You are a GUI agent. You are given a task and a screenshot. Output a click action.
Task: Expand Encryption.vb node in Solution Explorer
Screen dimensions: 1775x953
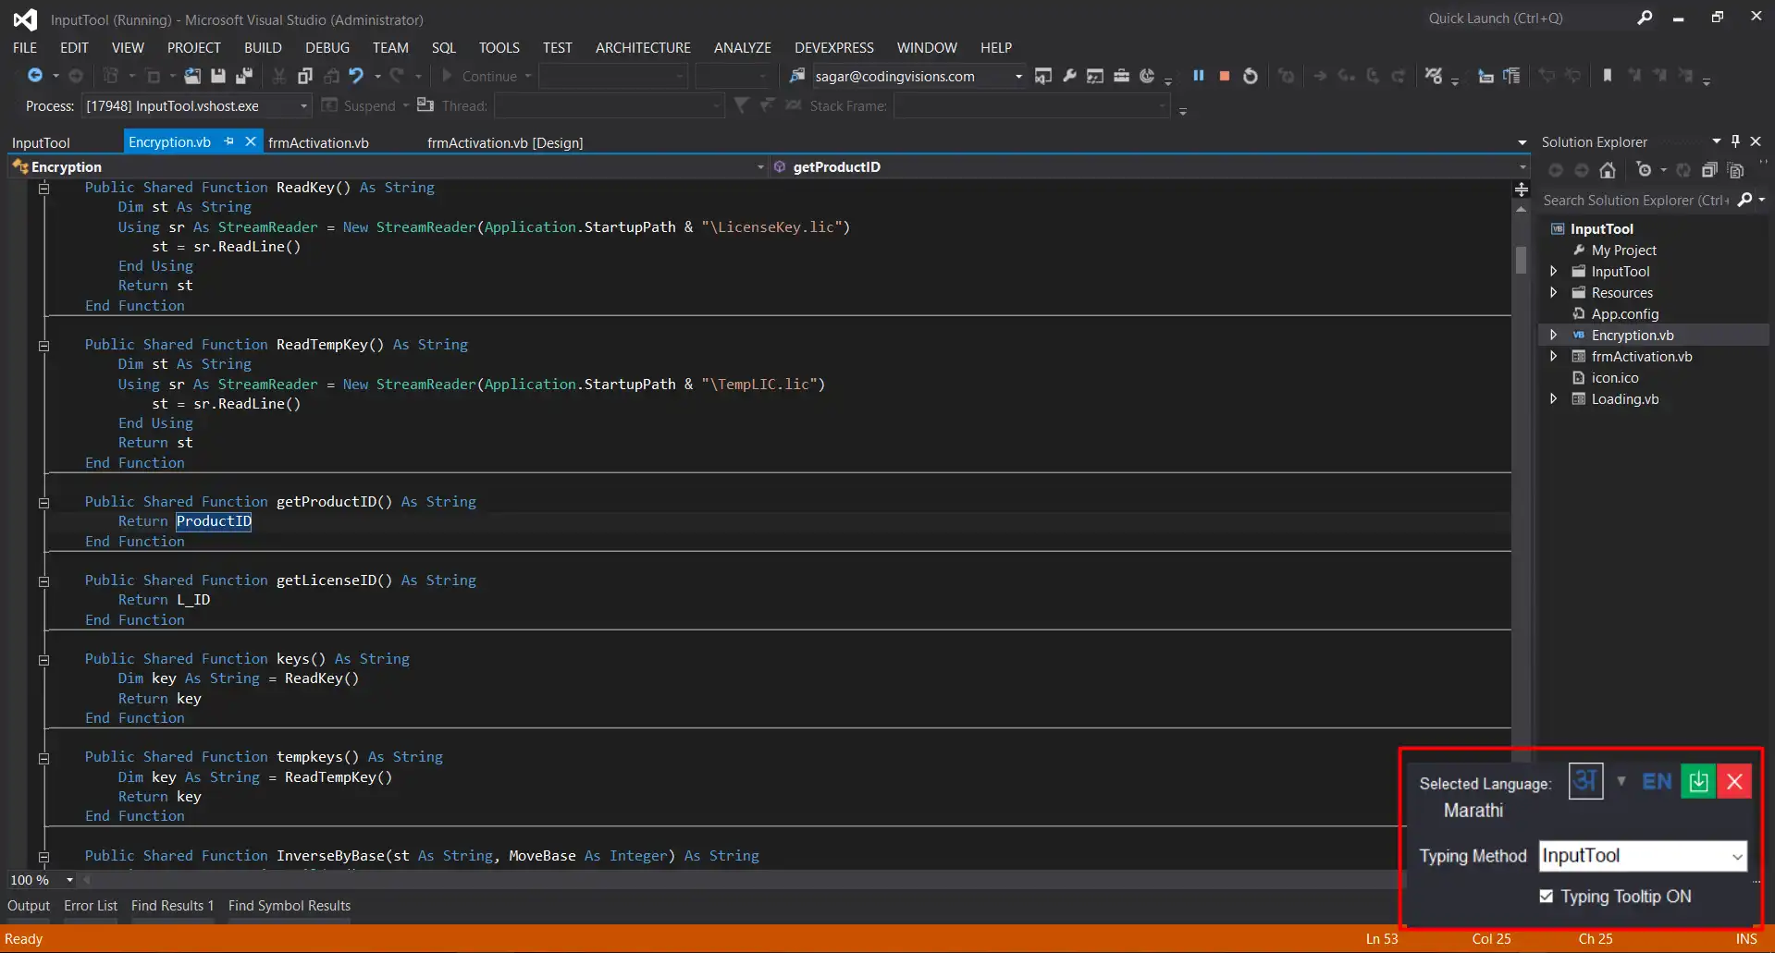(x=1554, y=335)
